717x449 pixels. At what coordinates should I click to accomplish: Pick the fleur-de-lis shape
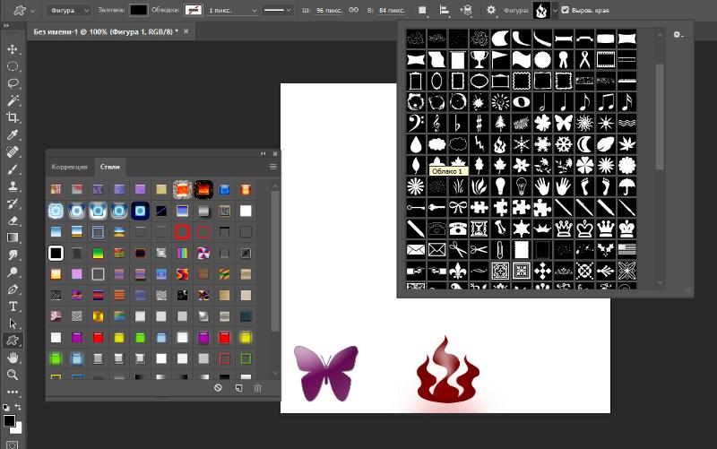click(x=458, y=272)
